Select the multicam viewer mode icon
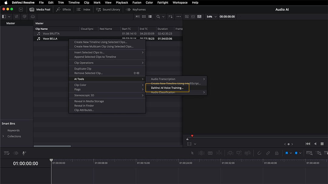Viewport: 328px width, 184px height. pyautogui.click(x=199, y=16)
